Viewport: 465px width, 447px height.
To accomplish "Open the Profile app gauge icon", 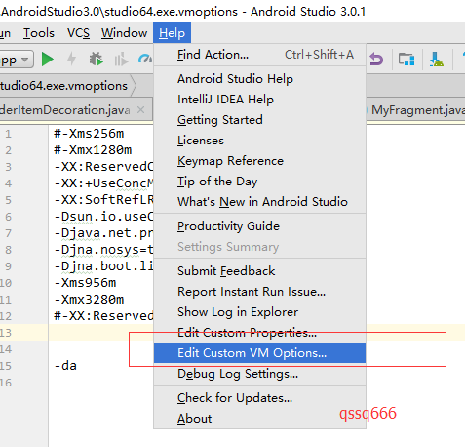I will pyautogui.click(x=145, y=59).
